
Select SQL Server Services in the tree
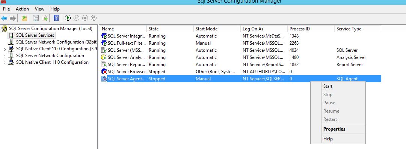point(35,35)
